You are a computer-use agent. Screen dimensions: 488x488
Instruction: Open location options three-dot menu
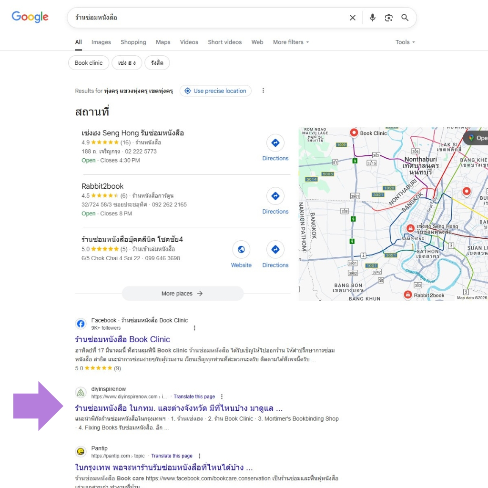[x=263, y=91]
